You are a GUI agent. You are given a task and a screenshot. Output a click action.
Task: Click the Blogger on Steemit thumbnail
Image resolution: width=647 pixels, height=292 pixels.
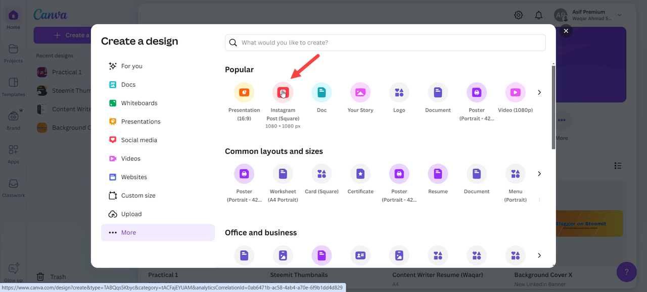589,223
